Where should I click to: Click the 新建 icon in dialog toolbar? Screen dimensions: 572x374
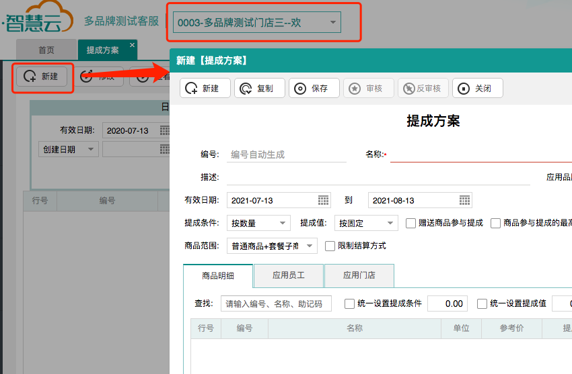(x=192, y=89)
